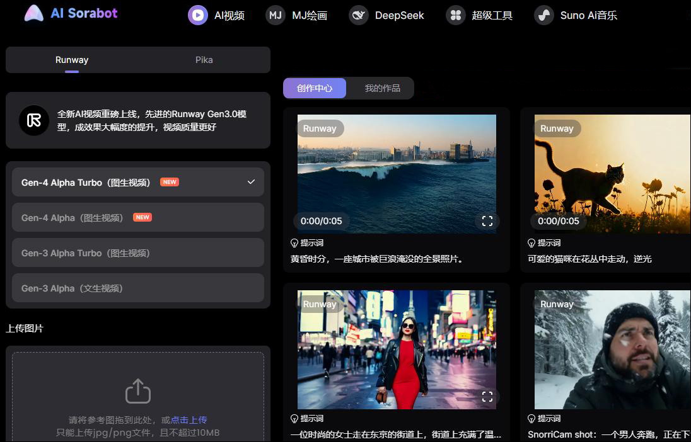The height and width of the screenshot is (442, 691).
Task: Click the DeepSeek whale icon
Action: [x=359, y=15]
